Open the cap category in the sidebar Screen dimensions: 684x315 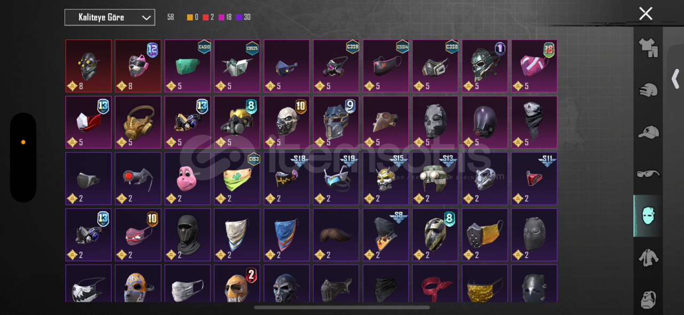(648, 132)
